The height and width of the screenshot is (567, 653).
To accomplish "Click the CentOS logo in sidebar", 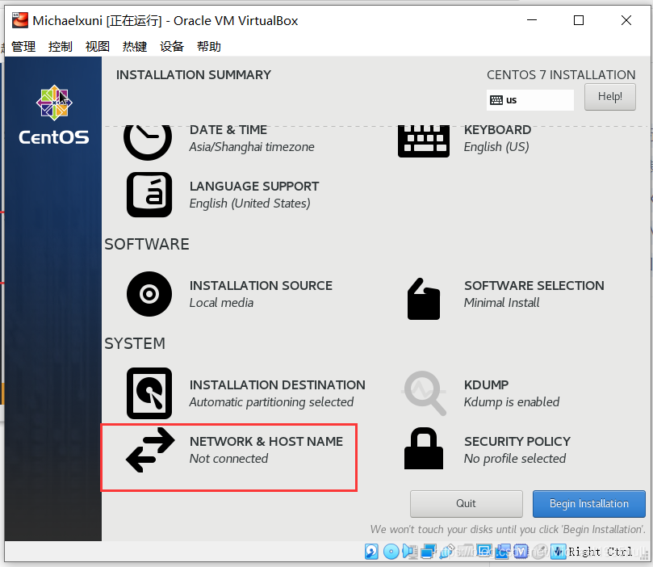I will (54, 115).
